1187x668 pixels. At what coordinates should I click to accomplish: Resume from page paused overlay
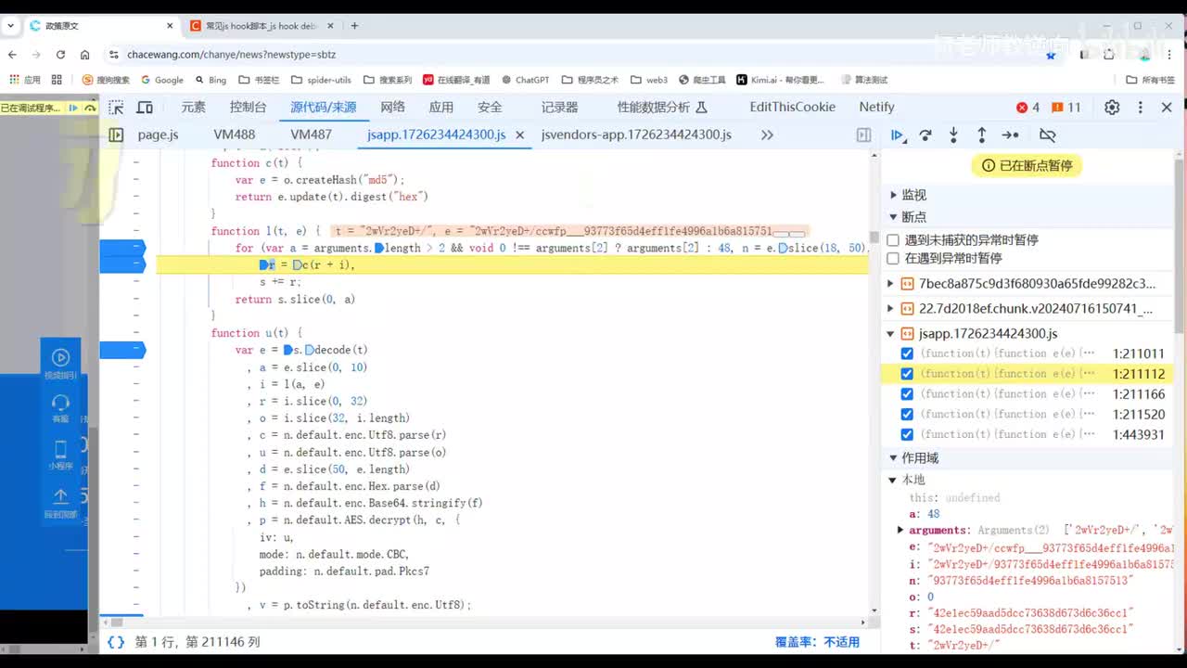tap(73, 108)
